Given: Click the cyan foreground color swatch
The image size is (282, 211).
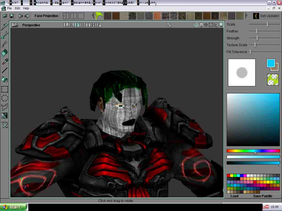Looking at the screenshot, I should [271, 64].
